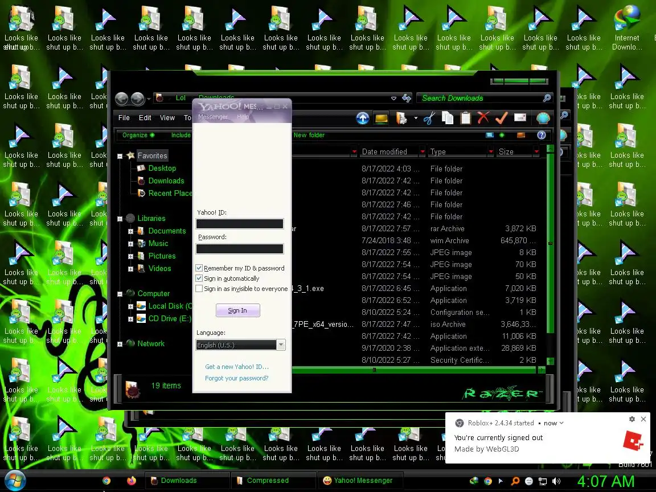
Task: Click the horizontal scrollbar in file list
Action: [413, 370]
